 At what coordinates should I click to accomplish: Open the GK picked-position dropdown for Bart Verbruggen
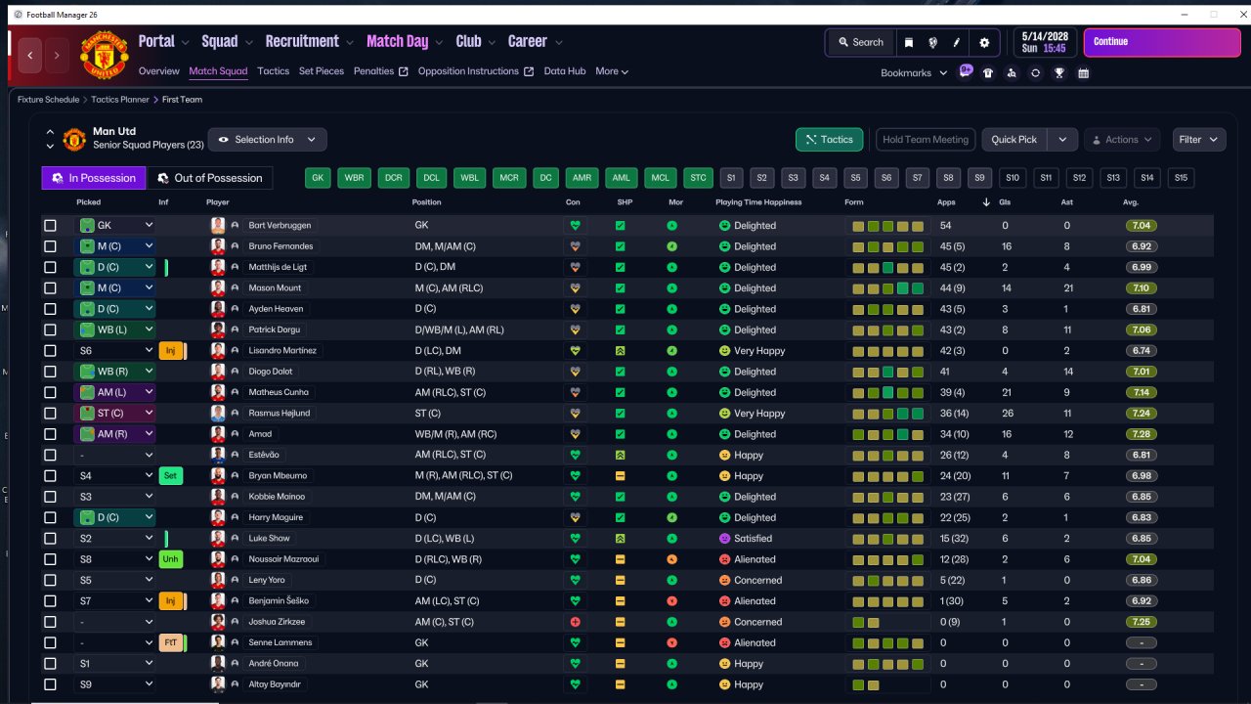point(116,226)
